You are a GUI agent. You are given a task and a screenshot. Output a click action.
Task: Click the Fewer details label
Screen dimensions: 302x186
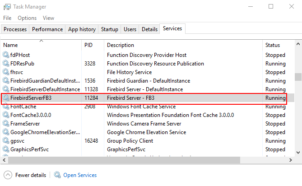pos(31,175)
